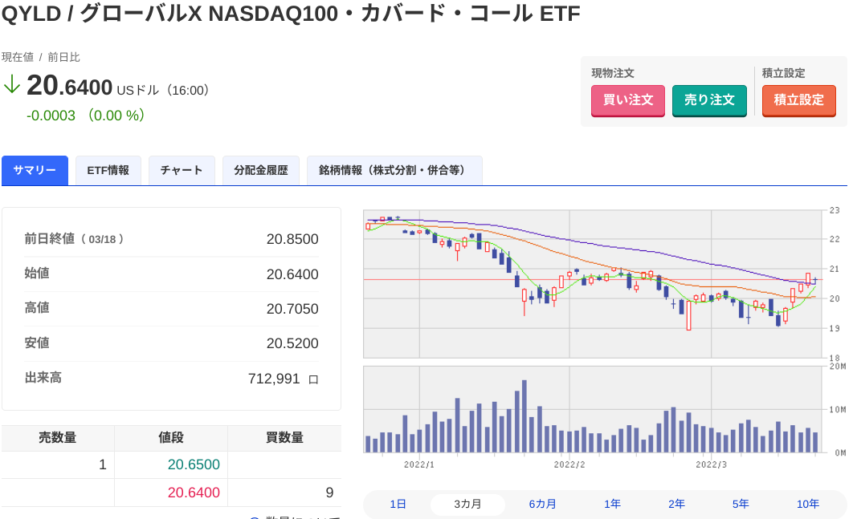Click the tallest volume bar in chart
The width and height of the screenshot is (853, 519).
524,416
